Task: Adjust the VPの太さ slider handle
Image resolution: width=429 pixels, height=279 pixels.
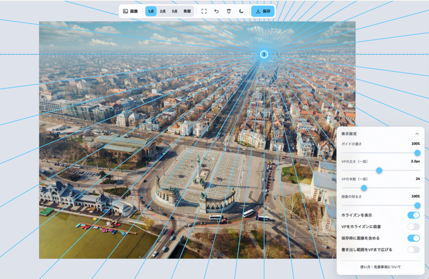Action: pos(379,170)
